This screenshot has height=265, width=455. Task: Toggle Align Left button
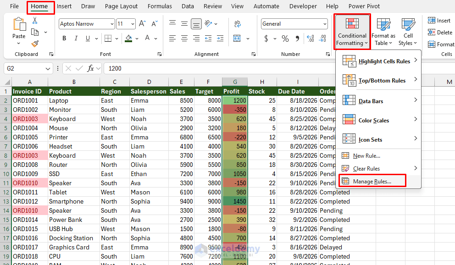pos(172,38)
